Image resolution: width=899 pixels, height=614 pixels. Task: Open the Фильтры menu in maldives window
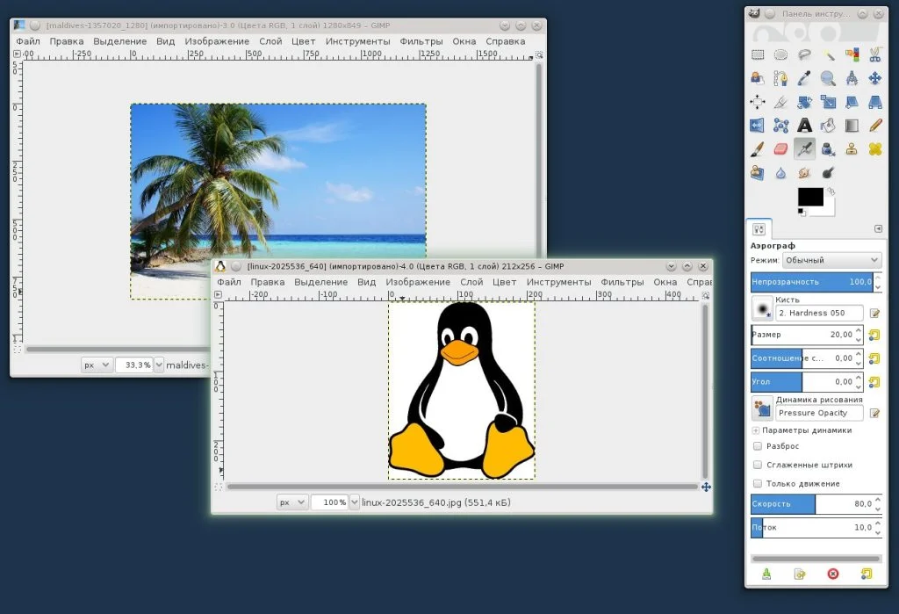pyautogui.click(x=421, y=41)
